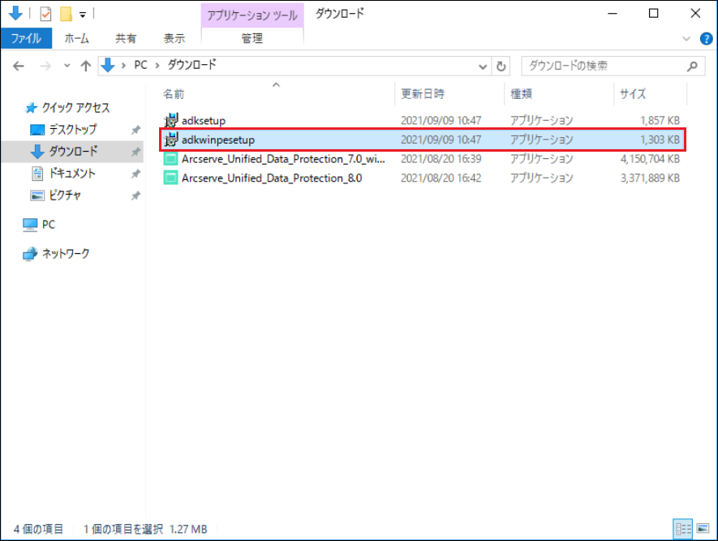The image size is (718, 541).
Task: Open the address bar history dropdown
Action: (483, 67)
